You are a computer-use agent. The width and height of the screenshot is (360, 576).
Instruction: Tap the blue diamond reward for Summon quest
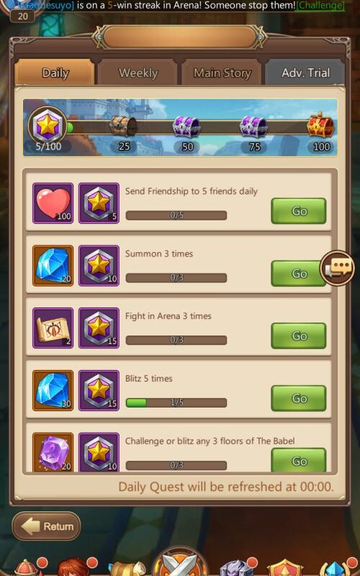tap(53, 266)
